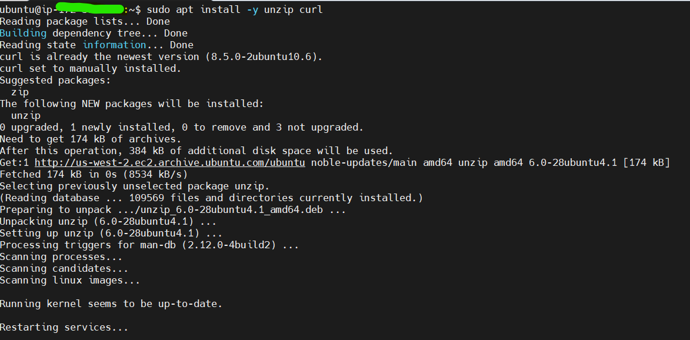Click the 'Suggested packages:' line
This screenshot has width=690, height=340.
pos(55,80)
